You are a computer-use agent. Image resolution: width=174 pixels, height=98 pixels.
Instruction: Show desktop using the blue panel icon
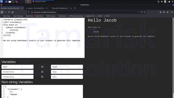coord(7,2)
